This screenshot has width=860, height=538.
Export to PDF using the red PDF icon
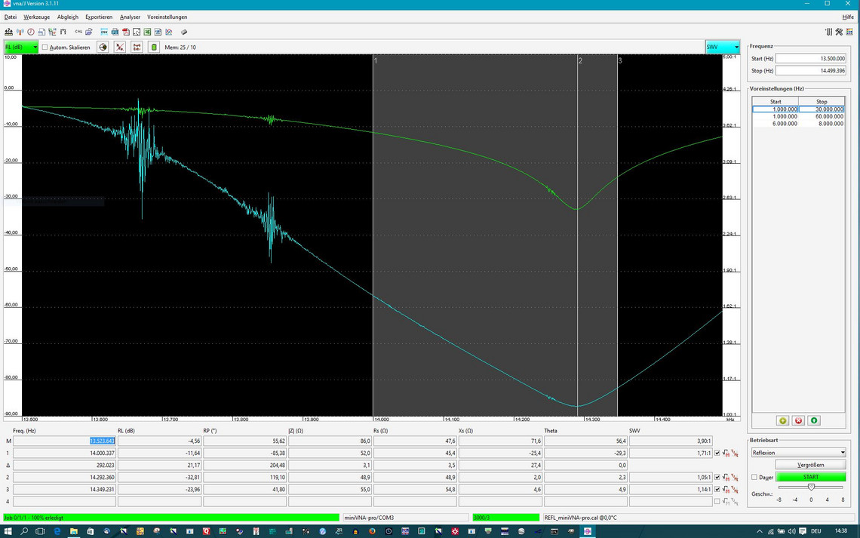coord(125,32)
